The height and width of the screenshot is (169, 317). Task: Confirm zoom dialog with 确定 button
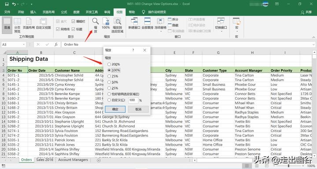115,109
